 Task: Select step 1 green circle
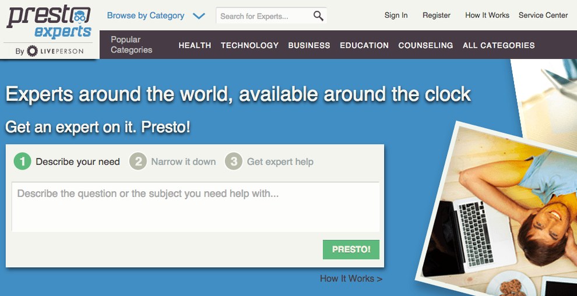coord(23,161)
